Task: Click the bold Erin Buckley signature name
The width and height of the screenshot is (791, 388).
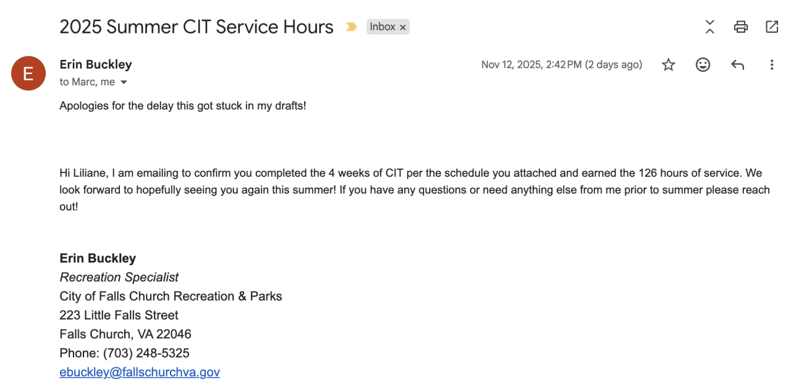Action: click(x=98, y=258)
